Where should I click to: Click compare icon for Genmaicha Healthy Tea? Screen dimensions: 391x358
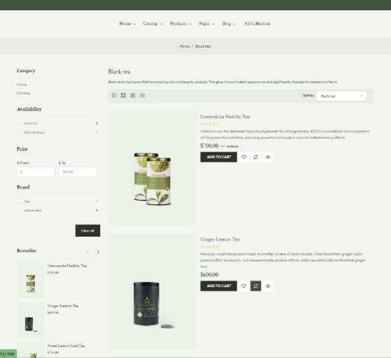[x=256, y=157]
